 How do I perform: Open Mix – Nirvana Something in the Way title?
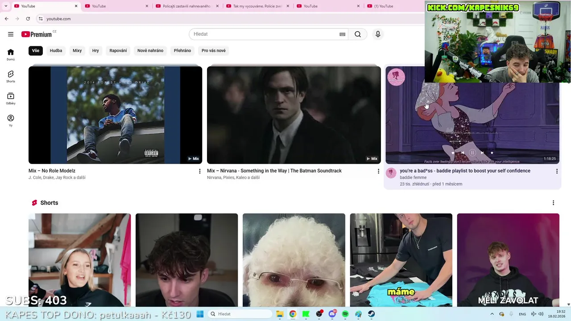pyautogui.click(x=274, y=171)
